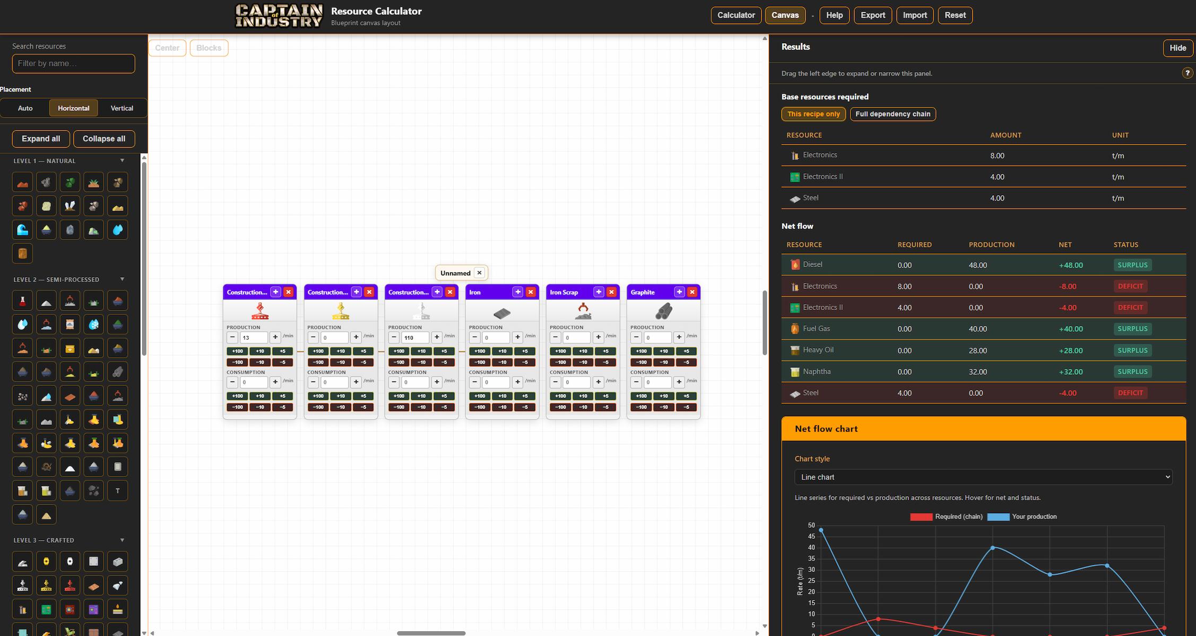Viewport: 1196px width, 636px height.
Task: Pick the T placeholder resource icon
Action: tap(117, 491)
